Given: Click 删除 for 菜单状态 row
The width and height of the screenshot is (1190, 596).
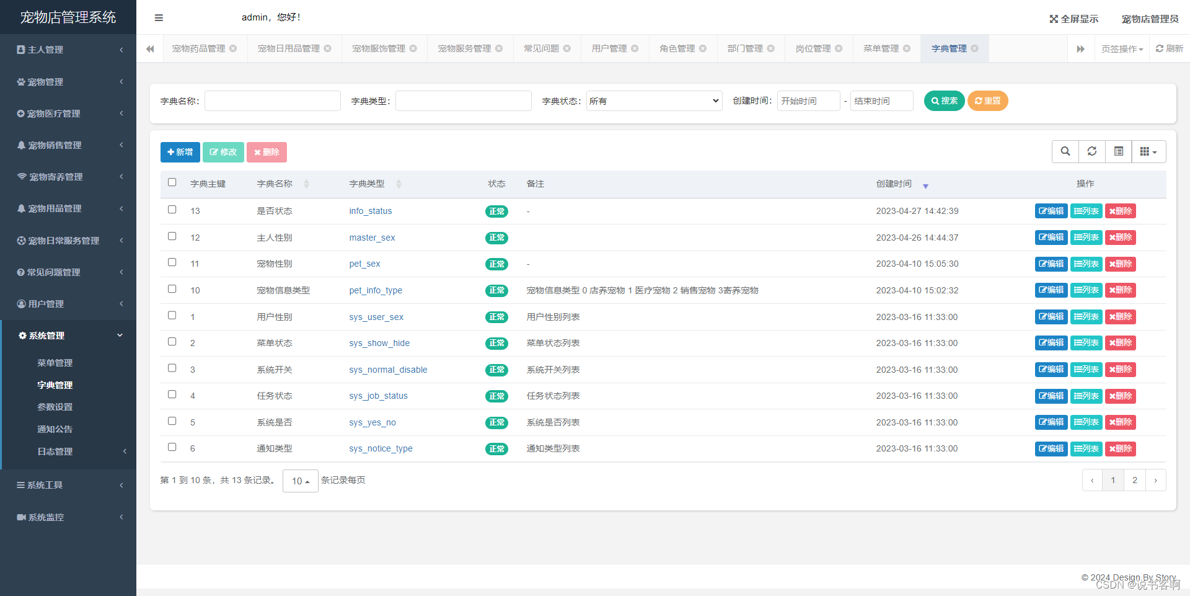Looking at the screenshot, I should [x=1121, y=343].
